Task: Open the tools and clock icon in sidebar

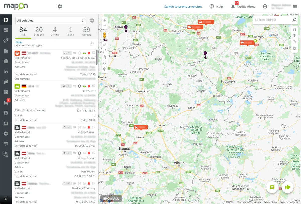Action: pos(6,154)
